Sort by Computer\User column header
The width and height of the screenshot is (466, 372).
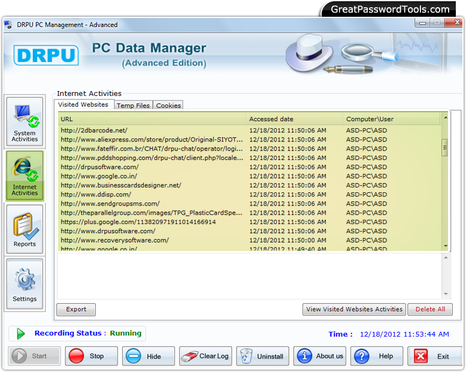click(x=392, y=119)
